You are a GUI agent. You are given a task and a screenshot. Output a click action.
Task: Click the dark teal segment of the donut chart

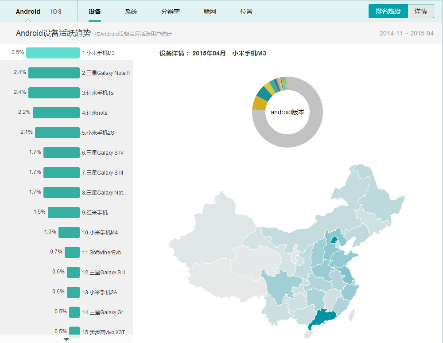tap(264, 93)
